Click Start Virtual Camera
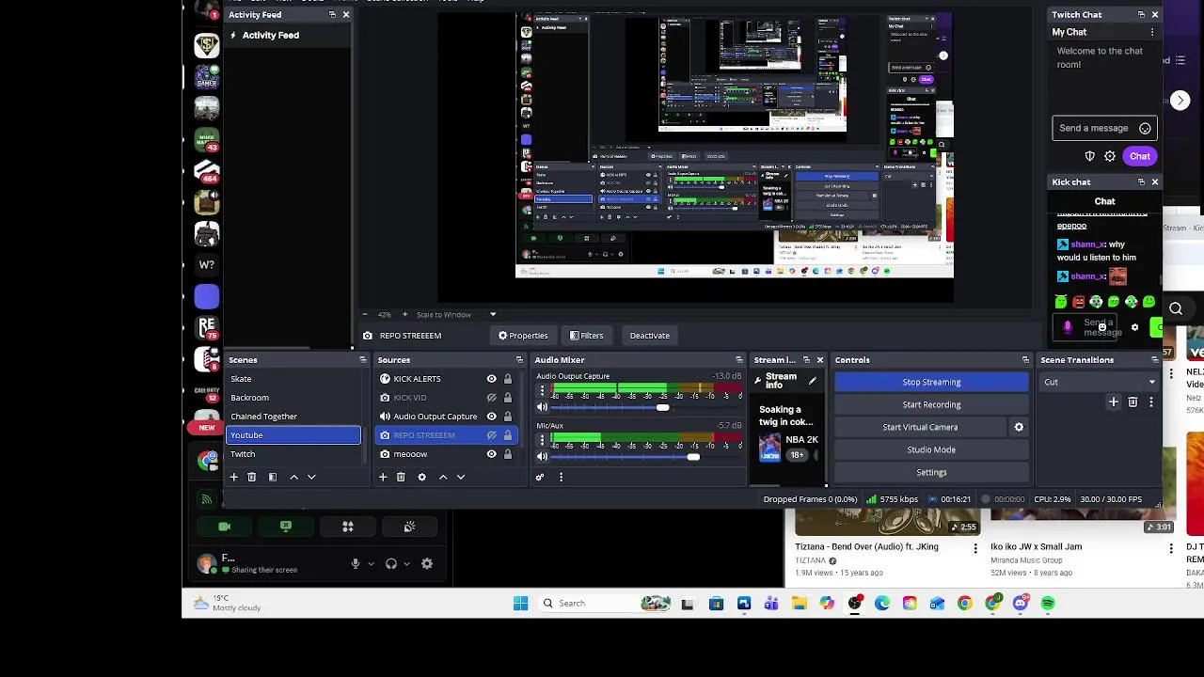The image size is (1204, 677). 920,427
